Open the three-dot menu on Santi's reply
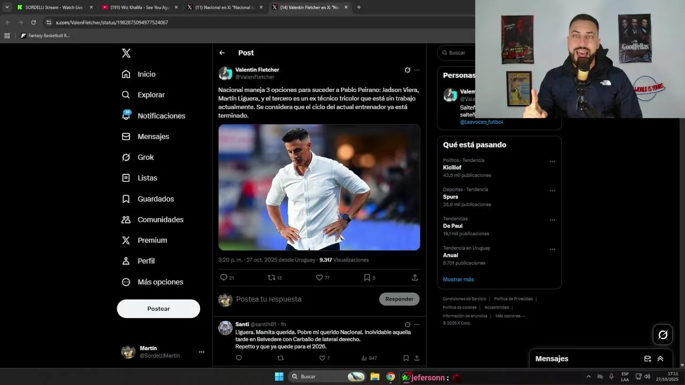 pyautogui.click(x=417, y=324)
